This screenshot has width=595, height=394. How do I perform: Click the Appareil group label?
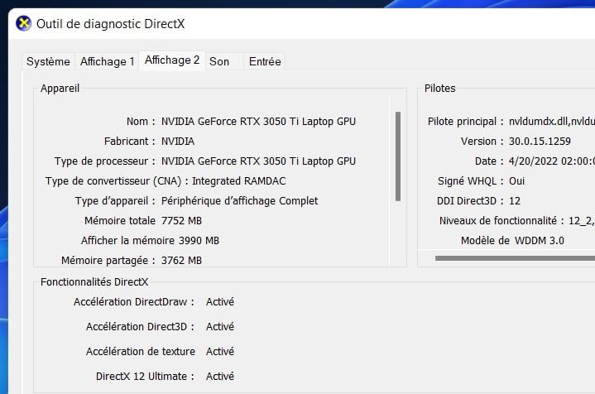click(x=60, y=88)
